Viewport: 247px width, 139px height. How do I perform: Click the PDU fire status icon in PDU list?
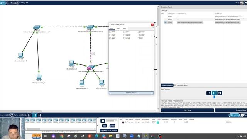point(123,122)
